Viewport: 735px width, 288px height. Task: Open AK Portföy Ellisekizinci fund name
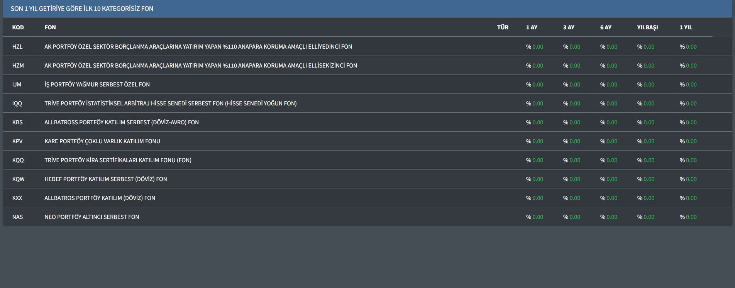pyautogui.click(x=200, y=66)
